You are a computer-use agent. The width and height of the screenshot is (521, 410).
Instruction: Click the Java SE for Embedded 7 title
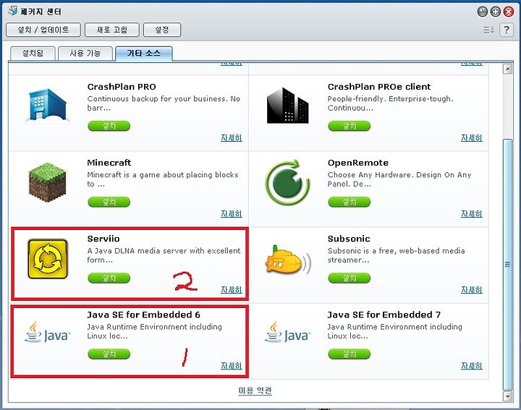384,315
